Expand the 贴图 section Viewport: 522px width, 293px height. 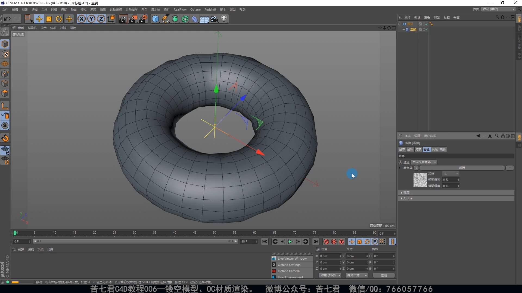coord(456,193)
